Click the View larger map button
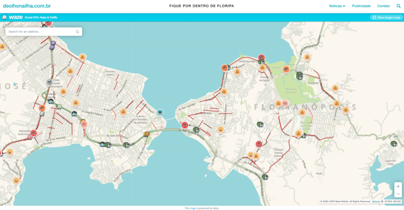 (386, 17)
